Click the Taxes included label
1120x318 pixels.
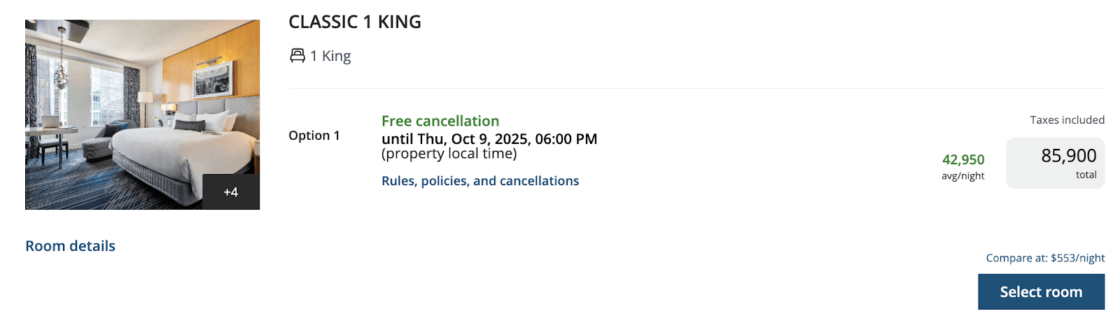1067,120
